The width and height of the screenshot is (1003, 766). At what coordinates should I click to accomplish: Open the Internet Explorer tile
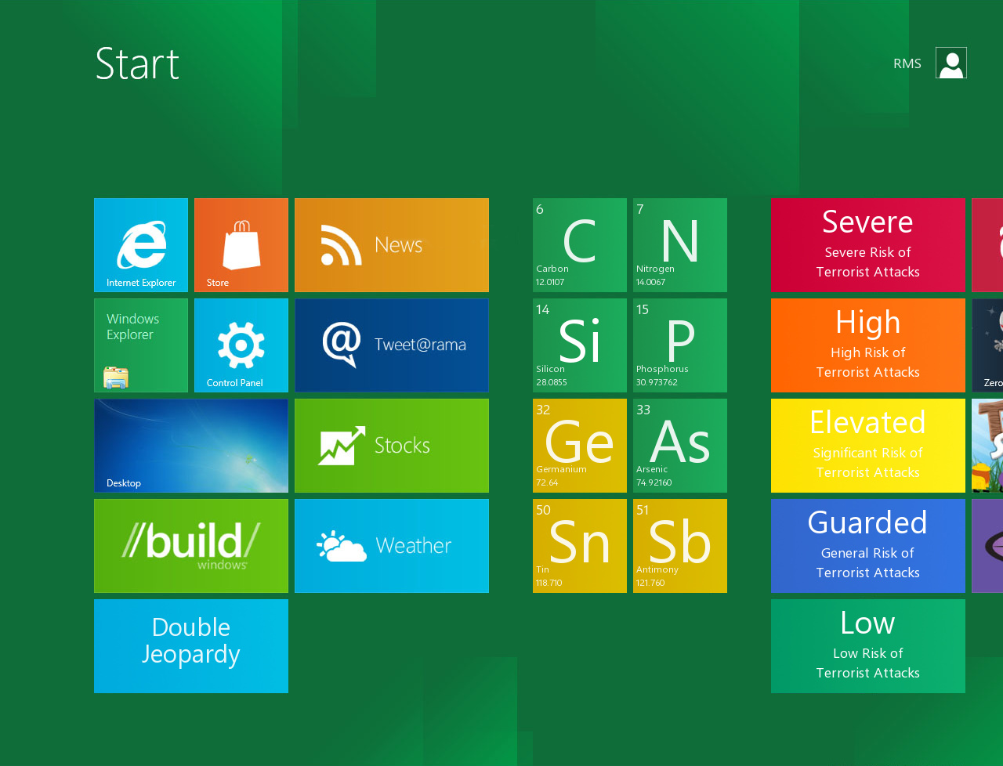pos(141,245)
